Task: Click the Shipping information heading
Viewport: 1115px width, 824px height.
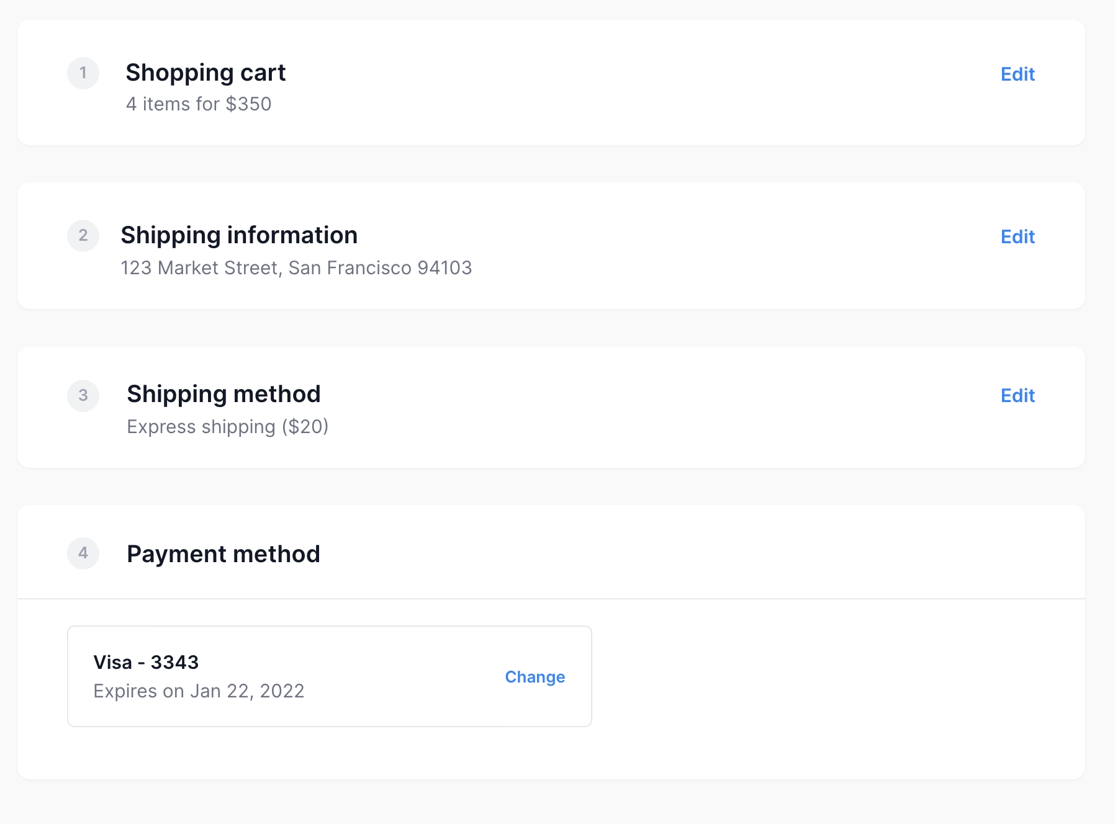Action: point(239,235)
